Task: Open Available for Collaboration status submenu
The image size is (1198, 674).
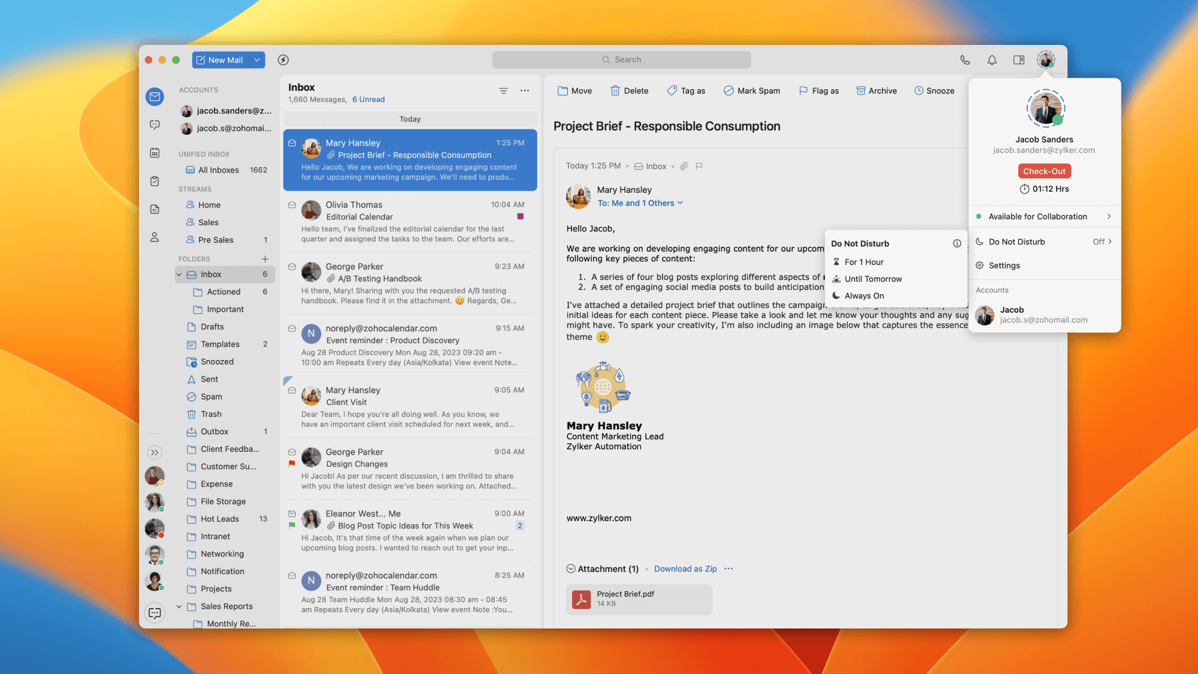Action: (1044, 216)
